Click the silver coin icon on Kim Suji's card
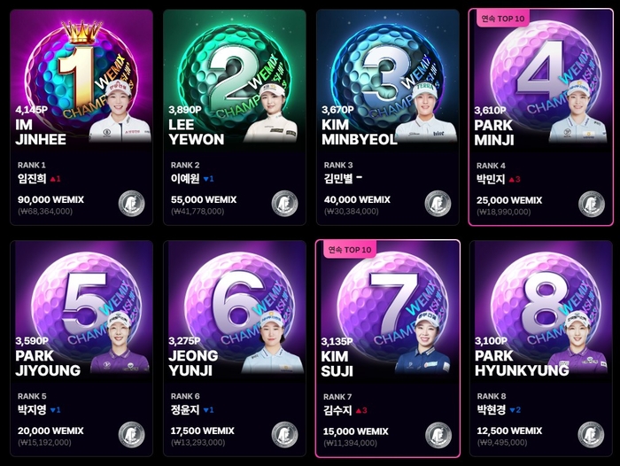Image resolution: width=620 pixels, height=466 pixels. [x=438, y=436]
